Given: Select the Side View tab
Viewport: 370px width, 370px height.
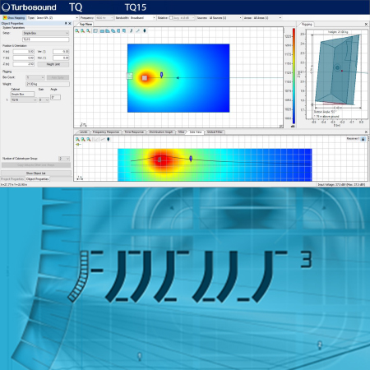Looking at the screenshot, I should point(196,132).
